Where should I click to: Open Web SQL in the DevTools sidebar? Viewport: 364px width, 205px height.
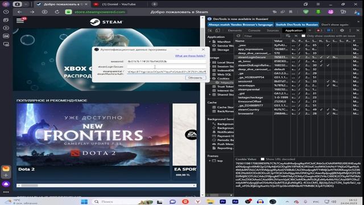click(222, 75)
